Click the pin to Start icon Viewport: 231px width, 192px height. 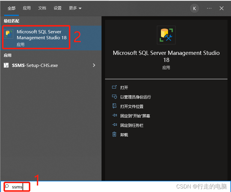(114, 115)
